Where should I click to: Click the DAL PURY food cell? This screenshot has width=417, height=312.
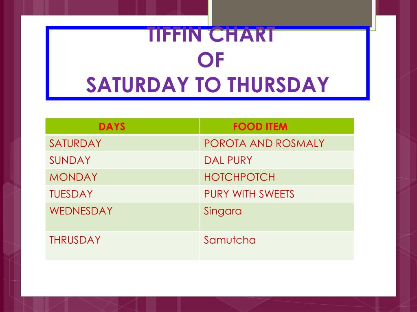click(277, 160)
